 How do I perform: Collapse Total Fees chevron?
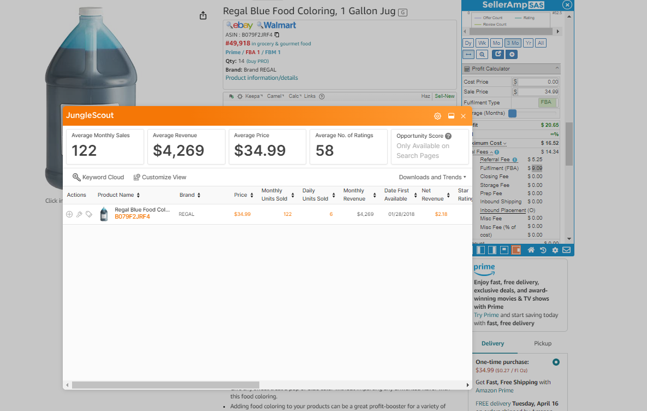click(x=491, y=152)
